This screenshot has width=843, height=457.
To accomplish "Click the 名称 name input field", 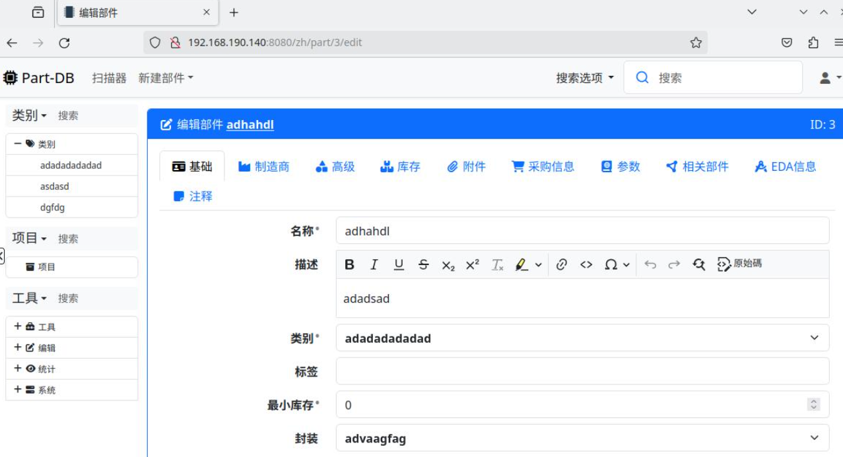I will click(x=582, y=231).
